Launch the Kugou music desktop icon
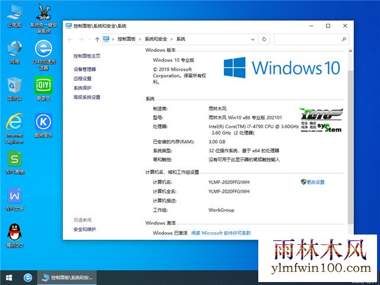Image resolution: width=380 pixels, height=285 pixels. (43, 125)
